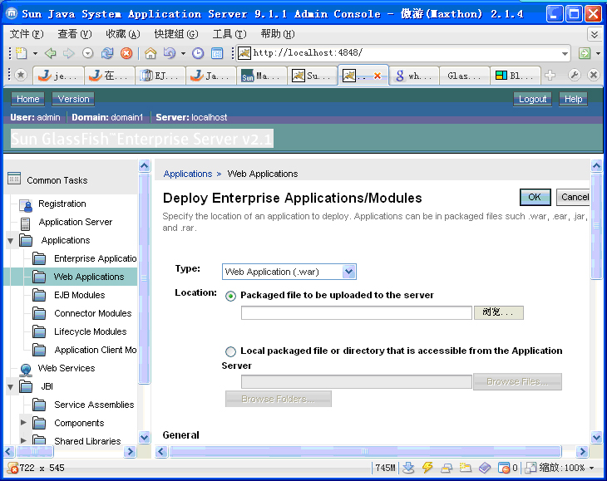Click the OK button
The height and width of the screenshot is (481, 607).
pos(534,197)
